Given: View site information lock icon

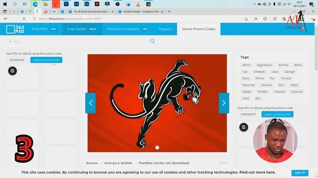Looking at the screenshot, I should tap(34, 19).
